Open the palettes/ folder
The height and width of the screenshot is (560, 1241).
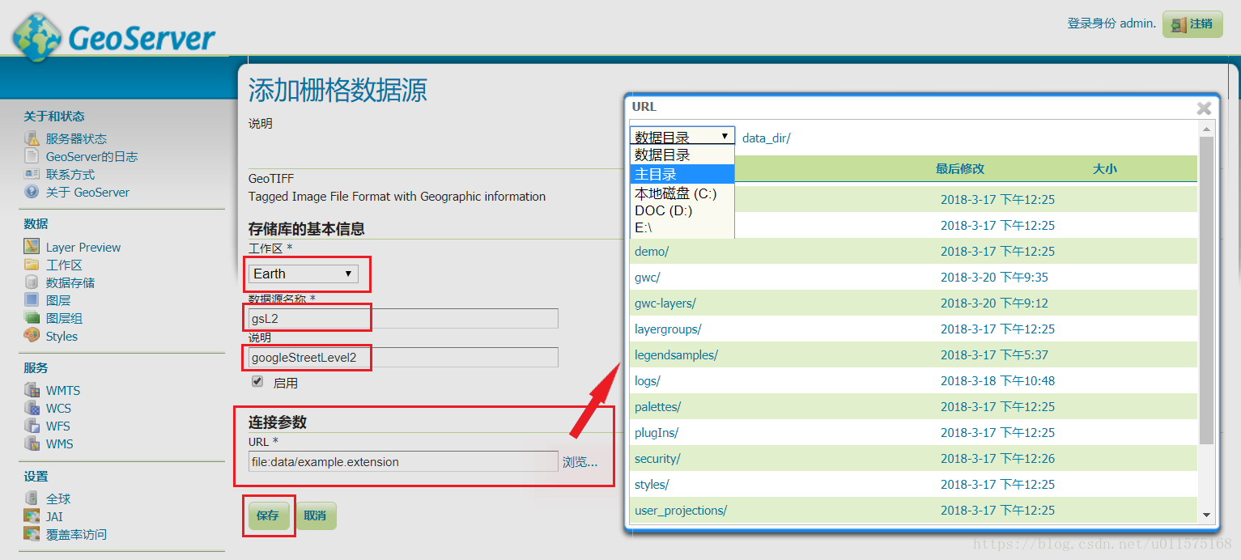(x=657, y=406)
